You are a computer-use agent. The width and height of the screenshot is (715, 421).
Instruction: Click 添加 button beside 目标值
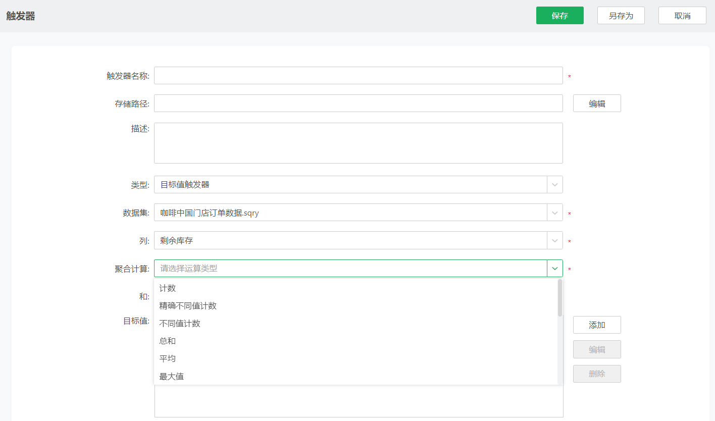596,325
